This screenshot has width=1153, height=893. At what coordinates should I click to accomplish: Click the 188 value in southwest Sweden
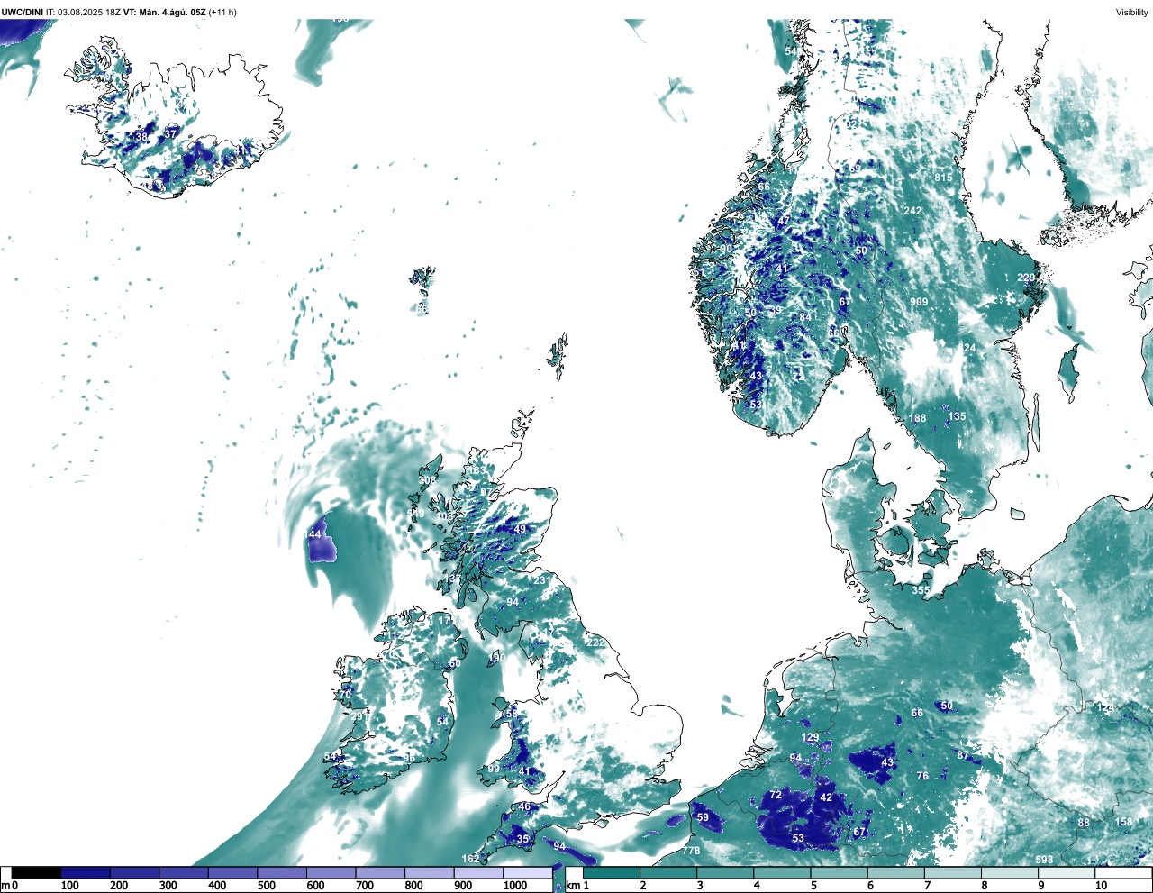[917, 418]
